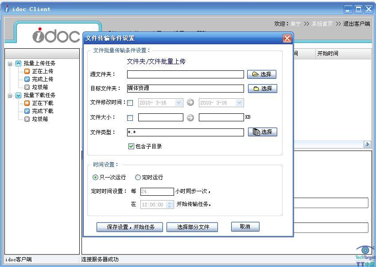This screenshot has height=267, width=376.
Task: Click 选择 button for file type
Action: 262,132
